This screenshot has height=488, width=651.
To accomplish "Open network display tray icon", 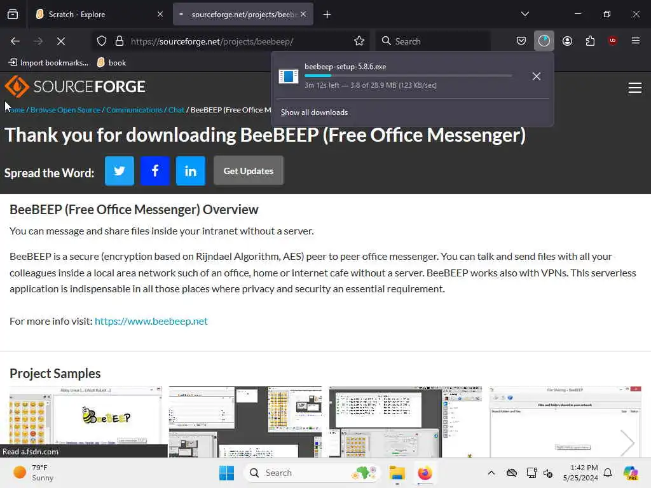I will tap(531, 473).
